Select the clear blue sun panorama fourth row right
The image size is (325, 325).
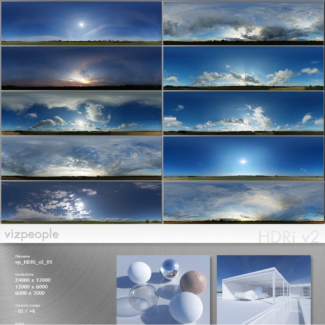[243, 158]
